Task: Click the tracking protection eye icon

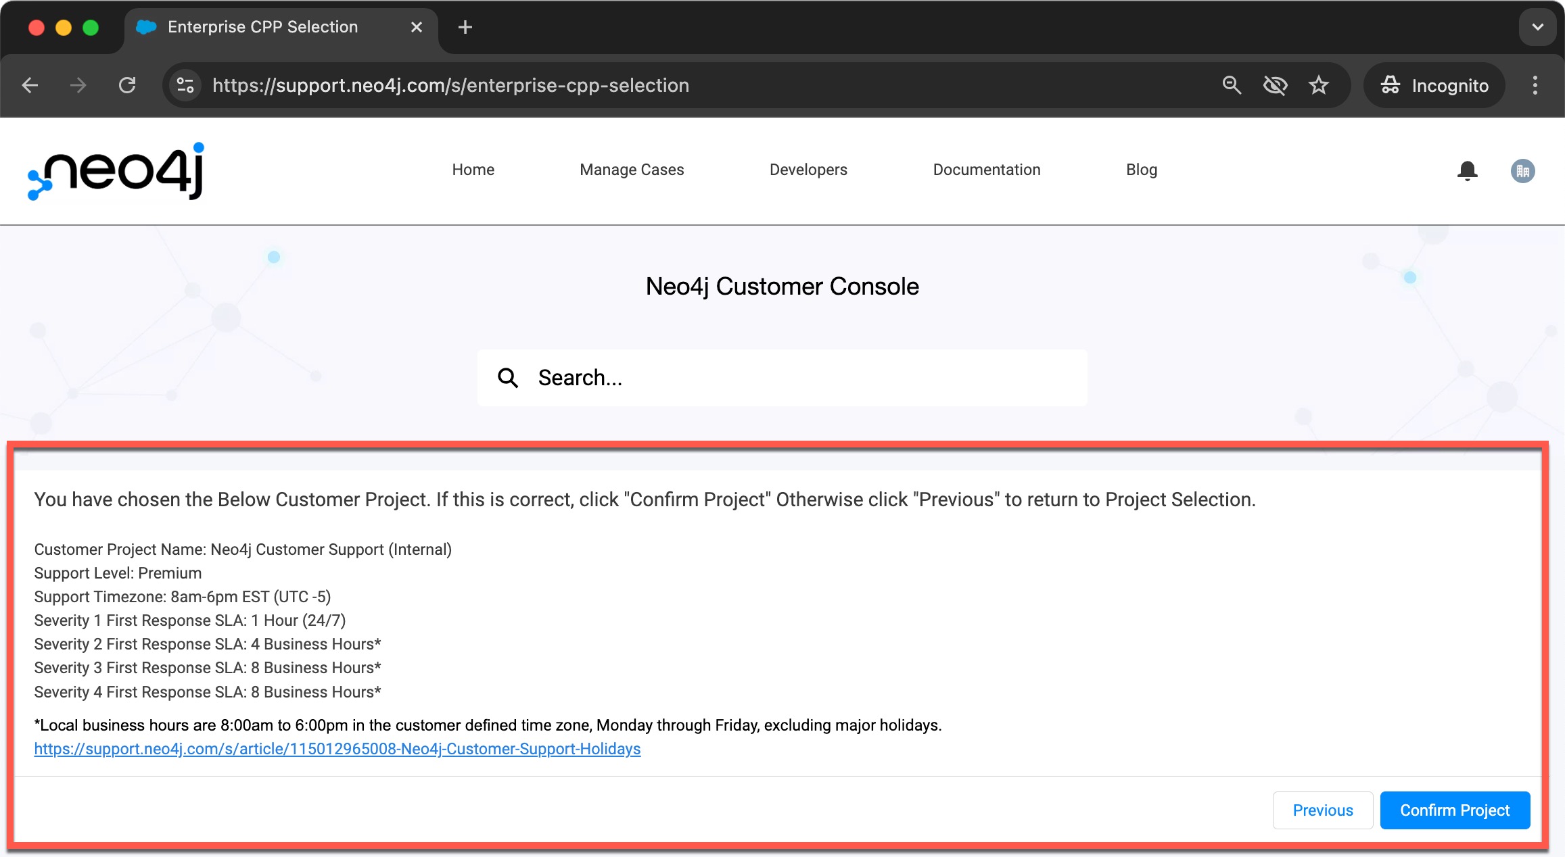Action: click(1275, 85)
